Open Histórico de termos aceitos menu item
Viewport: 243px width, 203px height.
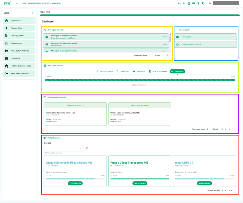[19, 66]
